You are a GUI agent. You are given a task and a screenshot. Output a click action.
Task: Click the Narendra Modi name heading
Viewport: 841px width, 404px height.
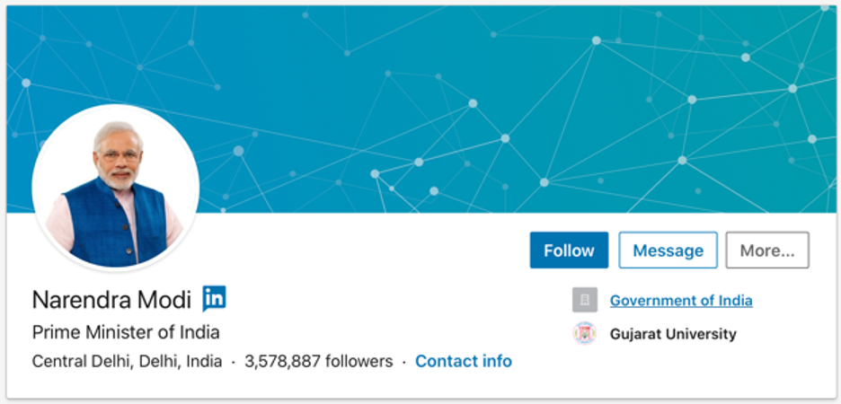tap(111, 300)
